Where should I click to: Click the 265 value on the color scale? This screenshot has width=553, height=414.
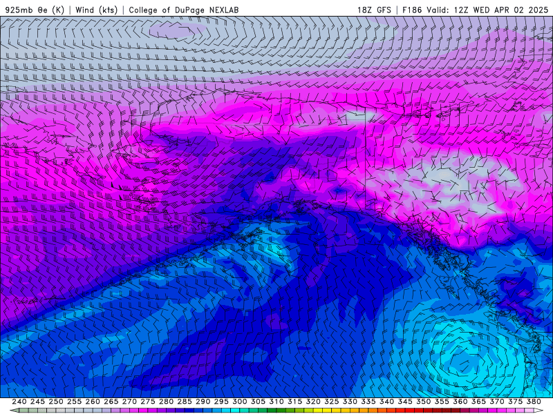click(x=111, y=402)
